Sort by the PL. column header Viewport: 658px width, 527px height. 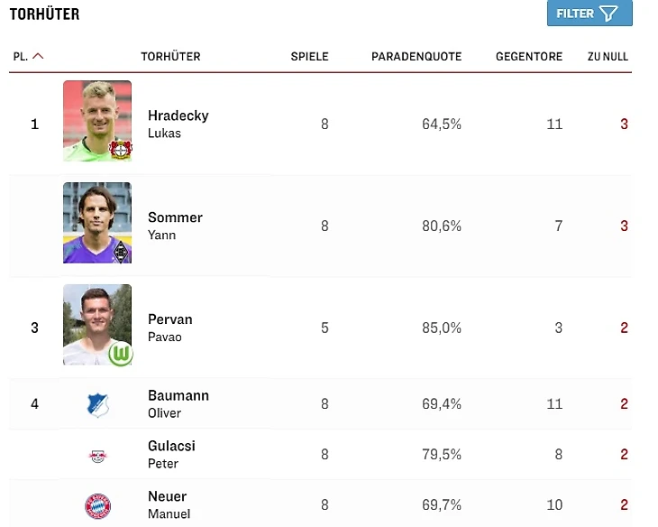click(x=20, y=56)
